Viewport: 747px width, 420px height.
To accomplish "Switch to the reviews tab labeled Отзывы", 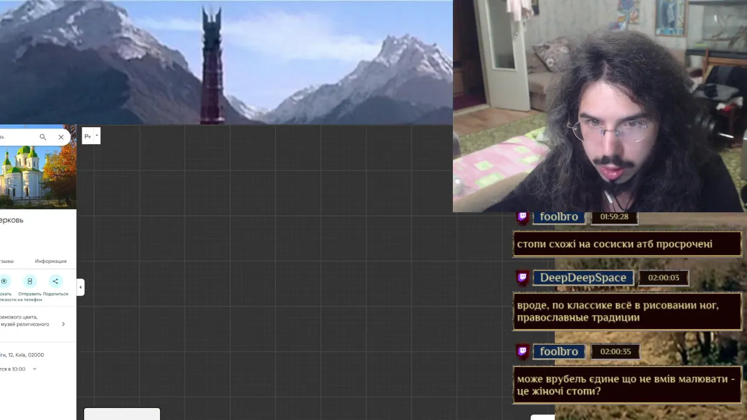I will 6,261.
